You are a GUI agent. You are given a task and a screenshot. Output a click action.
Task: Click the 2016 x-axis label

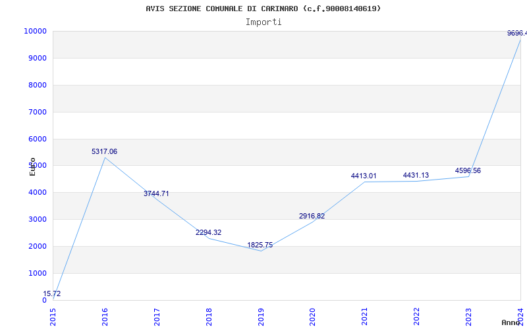click(x=105, y=316)
